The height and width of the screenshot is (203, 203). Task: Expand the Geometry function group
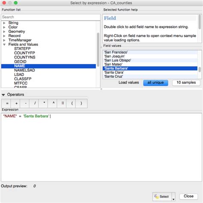click(4, 32)
